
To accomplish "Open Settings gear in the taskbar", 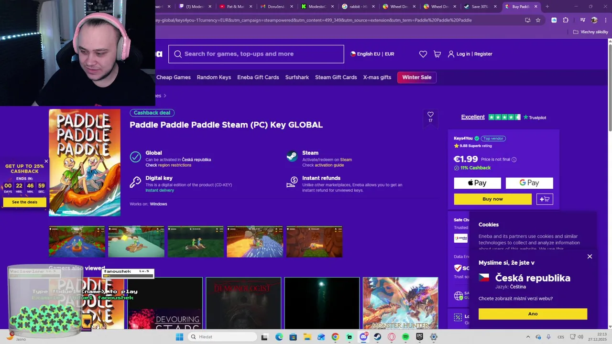I will pyautogui.click(x=434, y=337).
